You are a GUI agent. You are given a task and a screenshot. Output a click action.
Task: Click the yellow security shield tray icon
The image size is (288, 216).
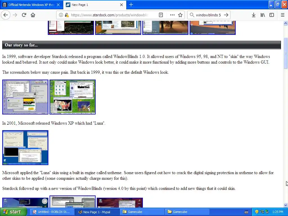coord(257,212)
